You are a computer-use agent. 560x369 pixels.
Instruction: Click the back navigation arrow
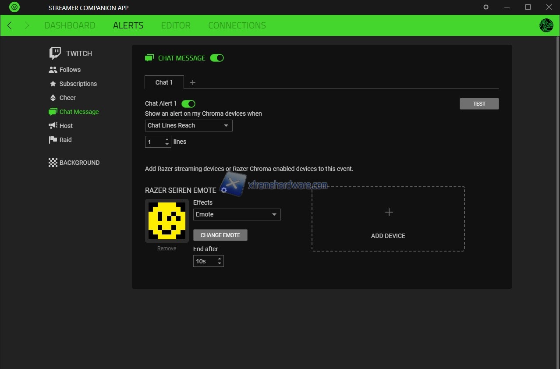10,25
